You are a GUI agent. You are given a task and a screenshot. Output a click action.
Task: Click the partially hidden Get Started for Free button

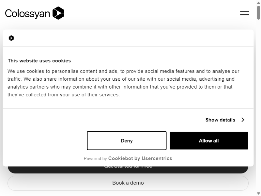coord(128,170)
